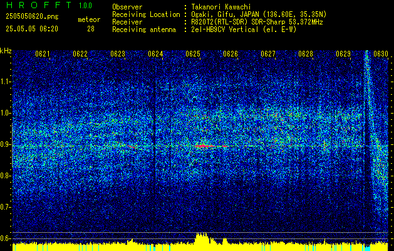Click the Ogaki, Gifu, JAPAN location text

[259, 14]
